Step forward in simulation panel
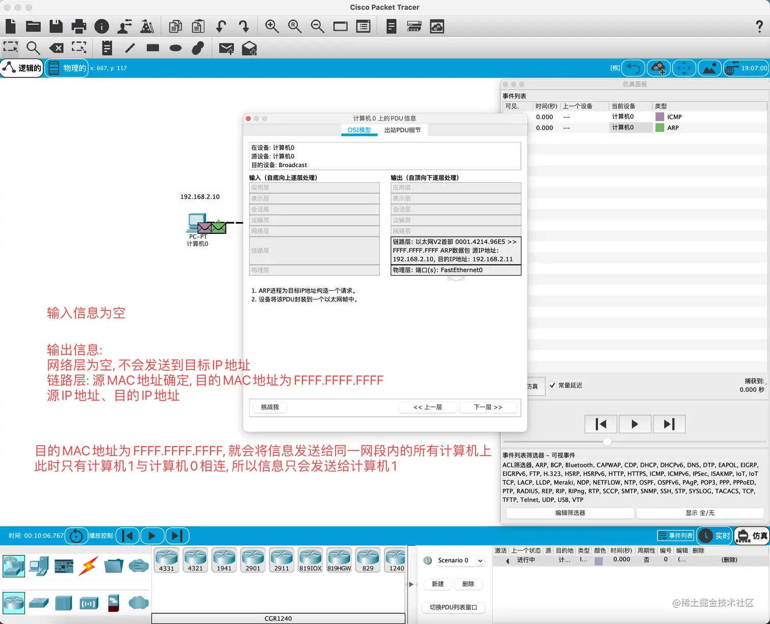Image resolution: width=770 pixels, height=624 pixels. [x=669, y=424]
